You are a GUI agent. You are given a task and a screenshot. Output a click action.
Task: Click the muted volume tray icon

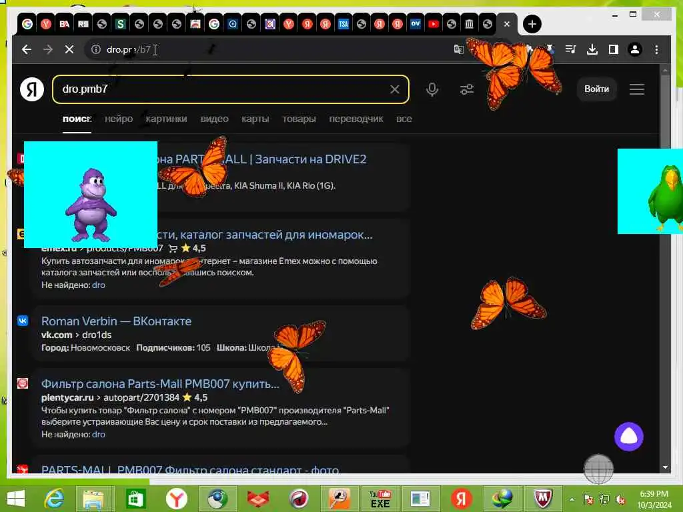[x=621, y=500]
